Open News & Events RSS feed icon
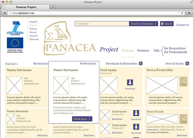This screenshot has height=138, width=193. tap(187, 63)
